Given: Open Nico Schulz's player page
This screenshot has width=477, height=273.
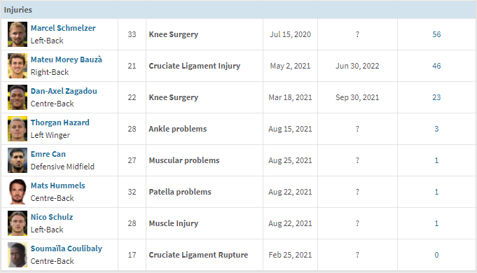Looking at the screenshot, I should [52, 217].
